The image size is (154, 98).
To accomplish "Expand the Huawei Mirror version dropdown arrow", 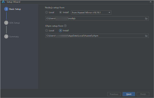I will 109,13.
